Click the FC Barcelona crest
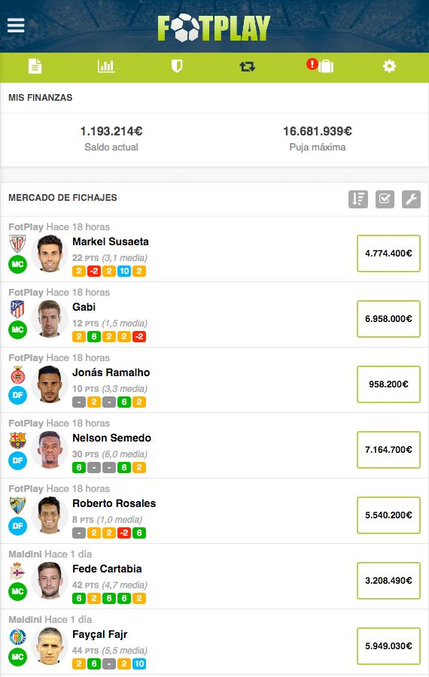Image resolution: width=429 pixels, height=677 pixels. pyautogui.click(x=18, y=440)
